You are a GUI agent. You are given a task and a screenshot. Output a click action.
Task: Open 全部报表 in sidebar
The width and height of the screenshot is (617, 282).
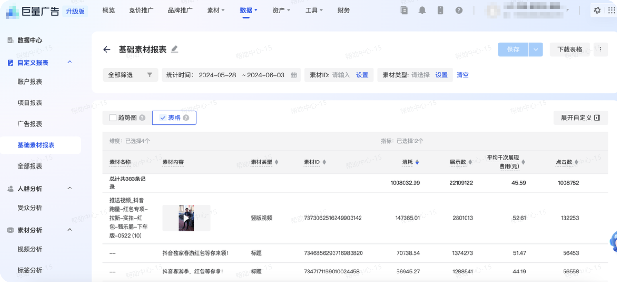(x=30, y=166)
